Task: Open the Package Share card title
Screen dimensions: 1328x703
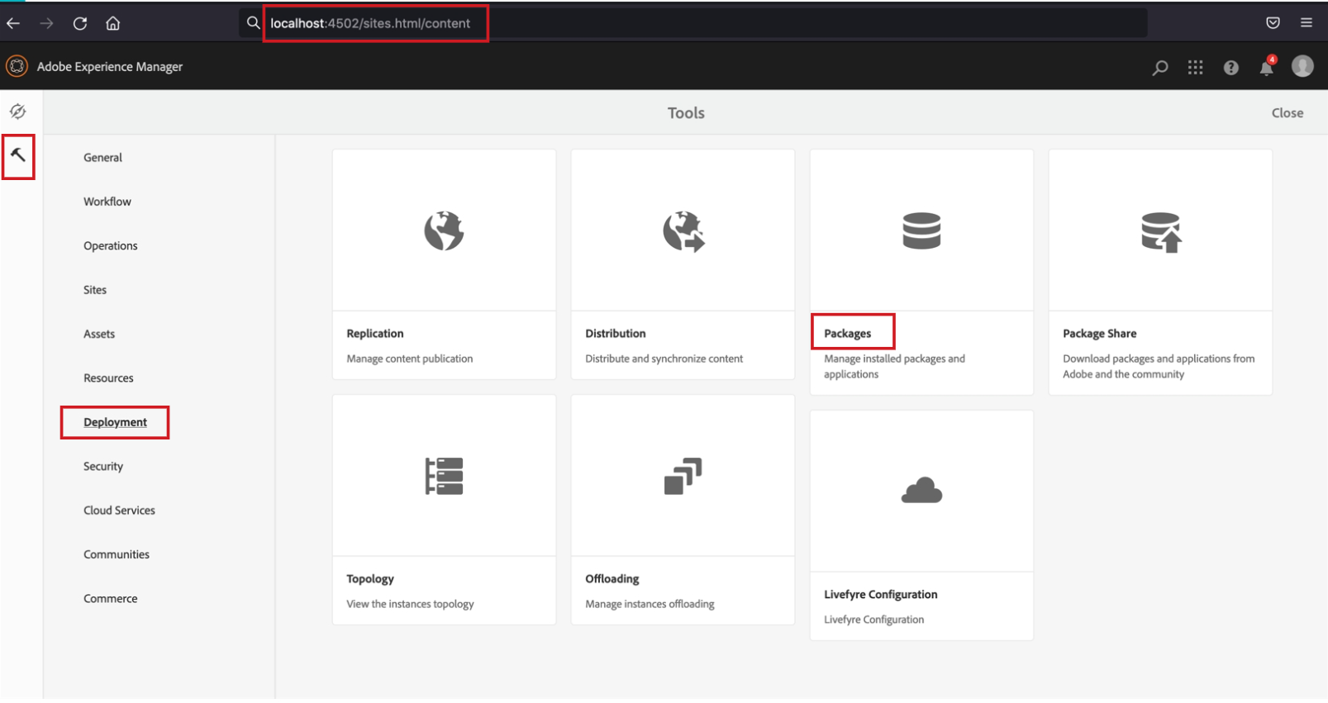Action: (x=1099, y=334)
